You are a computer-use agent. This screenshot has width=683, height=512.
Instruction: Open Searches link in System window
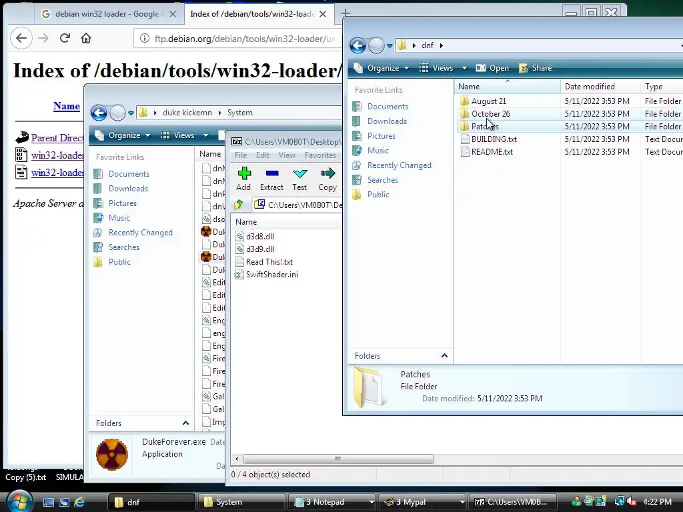coord(123,247)
